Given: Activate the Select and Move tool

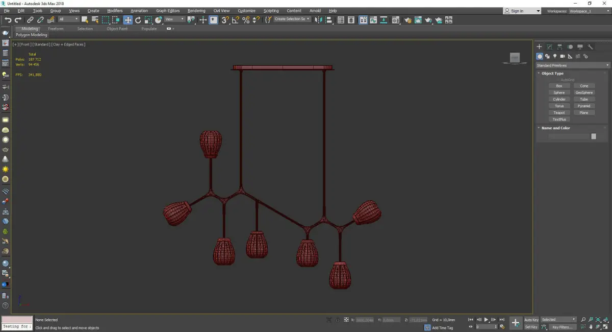Looking at the screenshot, I should (127, 20).
